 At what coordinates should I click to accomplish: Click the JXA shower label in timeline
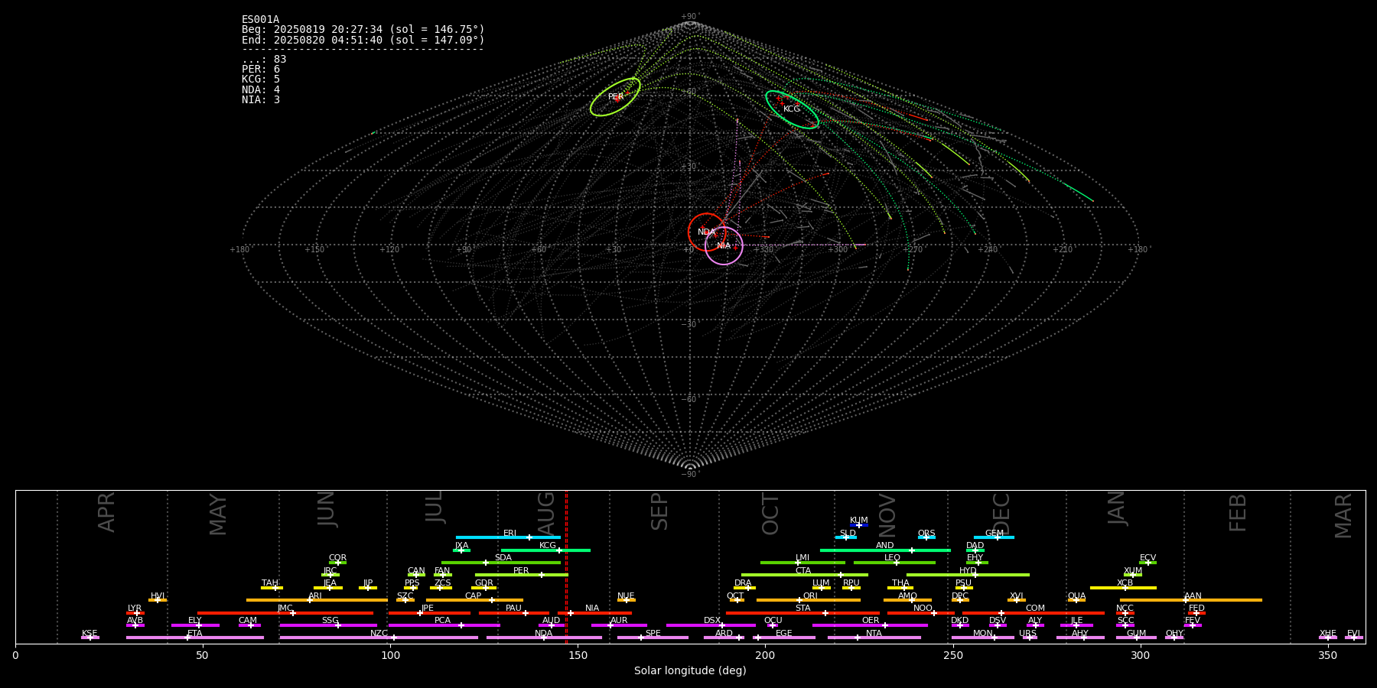[x=461, y=546]
